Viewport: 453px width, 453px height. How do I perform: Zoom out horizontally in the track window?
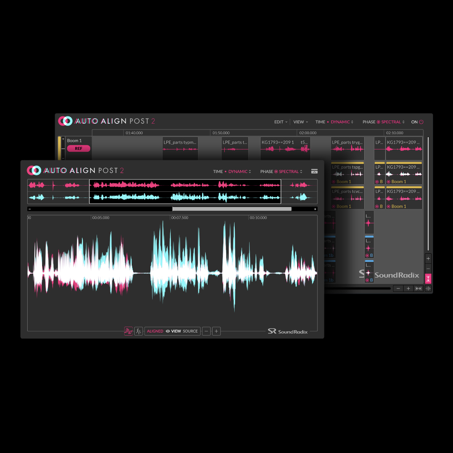pos(398,289)
